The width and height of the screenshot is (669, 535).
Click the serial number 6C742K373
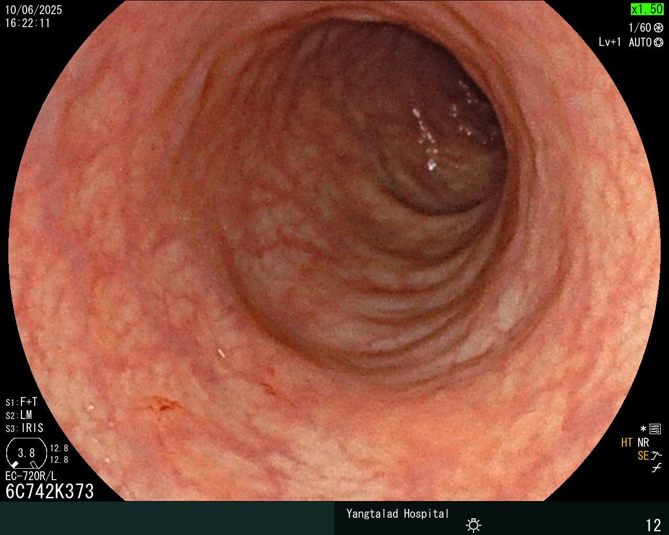click(50, 491)
